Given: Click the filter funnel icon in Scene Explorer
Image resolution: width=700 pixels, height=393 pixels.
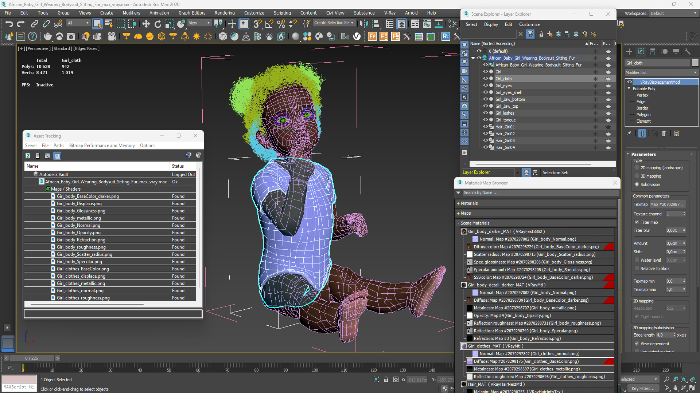Looking at the screenshot, I should 530,34.
